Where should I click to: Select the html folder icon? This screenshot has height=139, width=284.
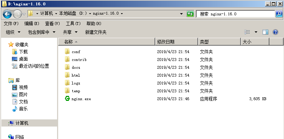pos(67,75)
